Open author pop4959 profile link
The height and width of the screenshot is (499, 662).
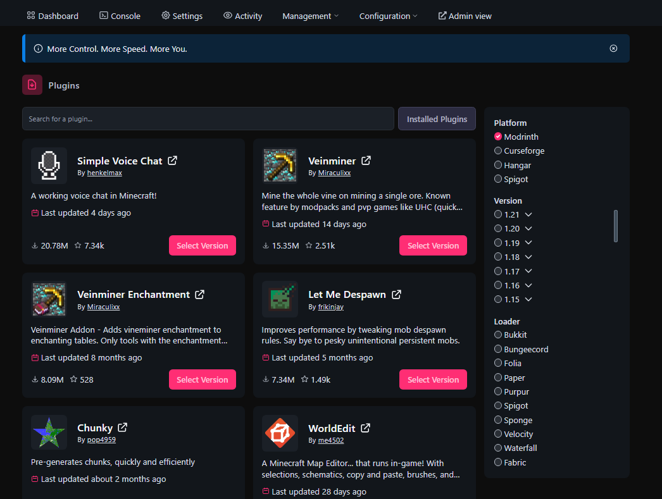pos(101,440)
